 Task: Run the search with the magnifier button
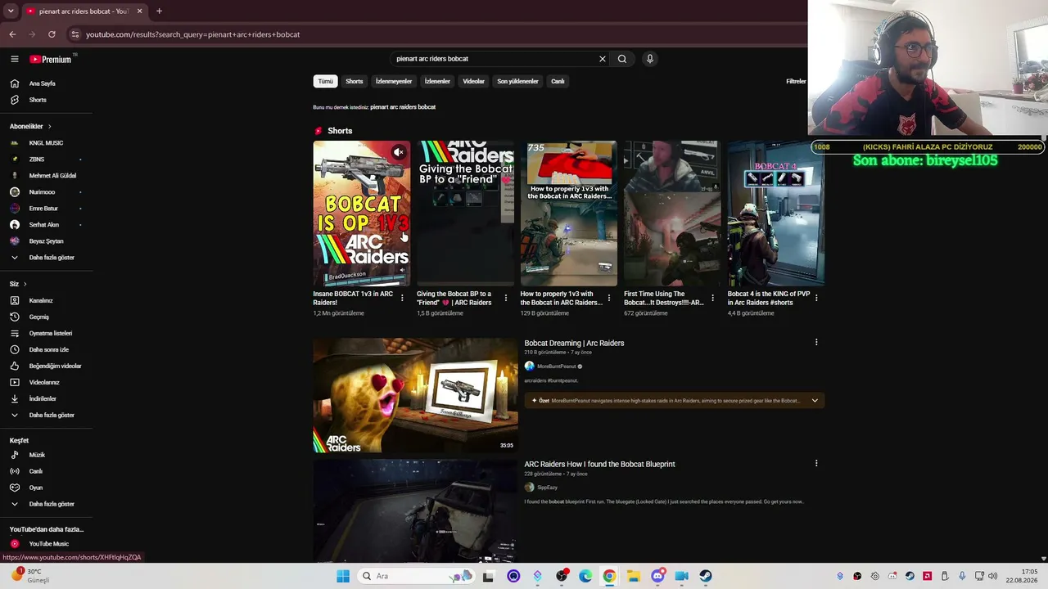click(622, 59)
